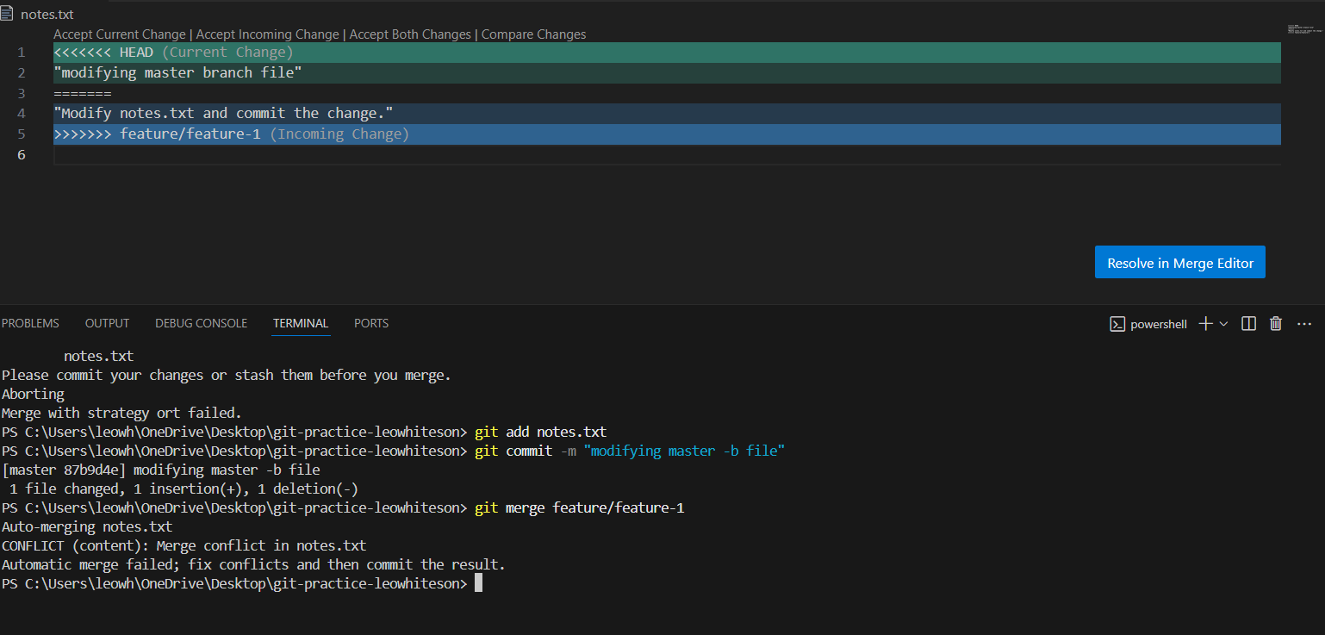Click the powershell terminal icon
Image resolution: width=1325 pixels, height=635 pixels.
(x=1117, y=324)
